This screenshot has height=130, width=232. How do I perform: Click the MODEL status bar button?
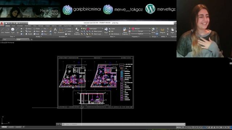179,127
